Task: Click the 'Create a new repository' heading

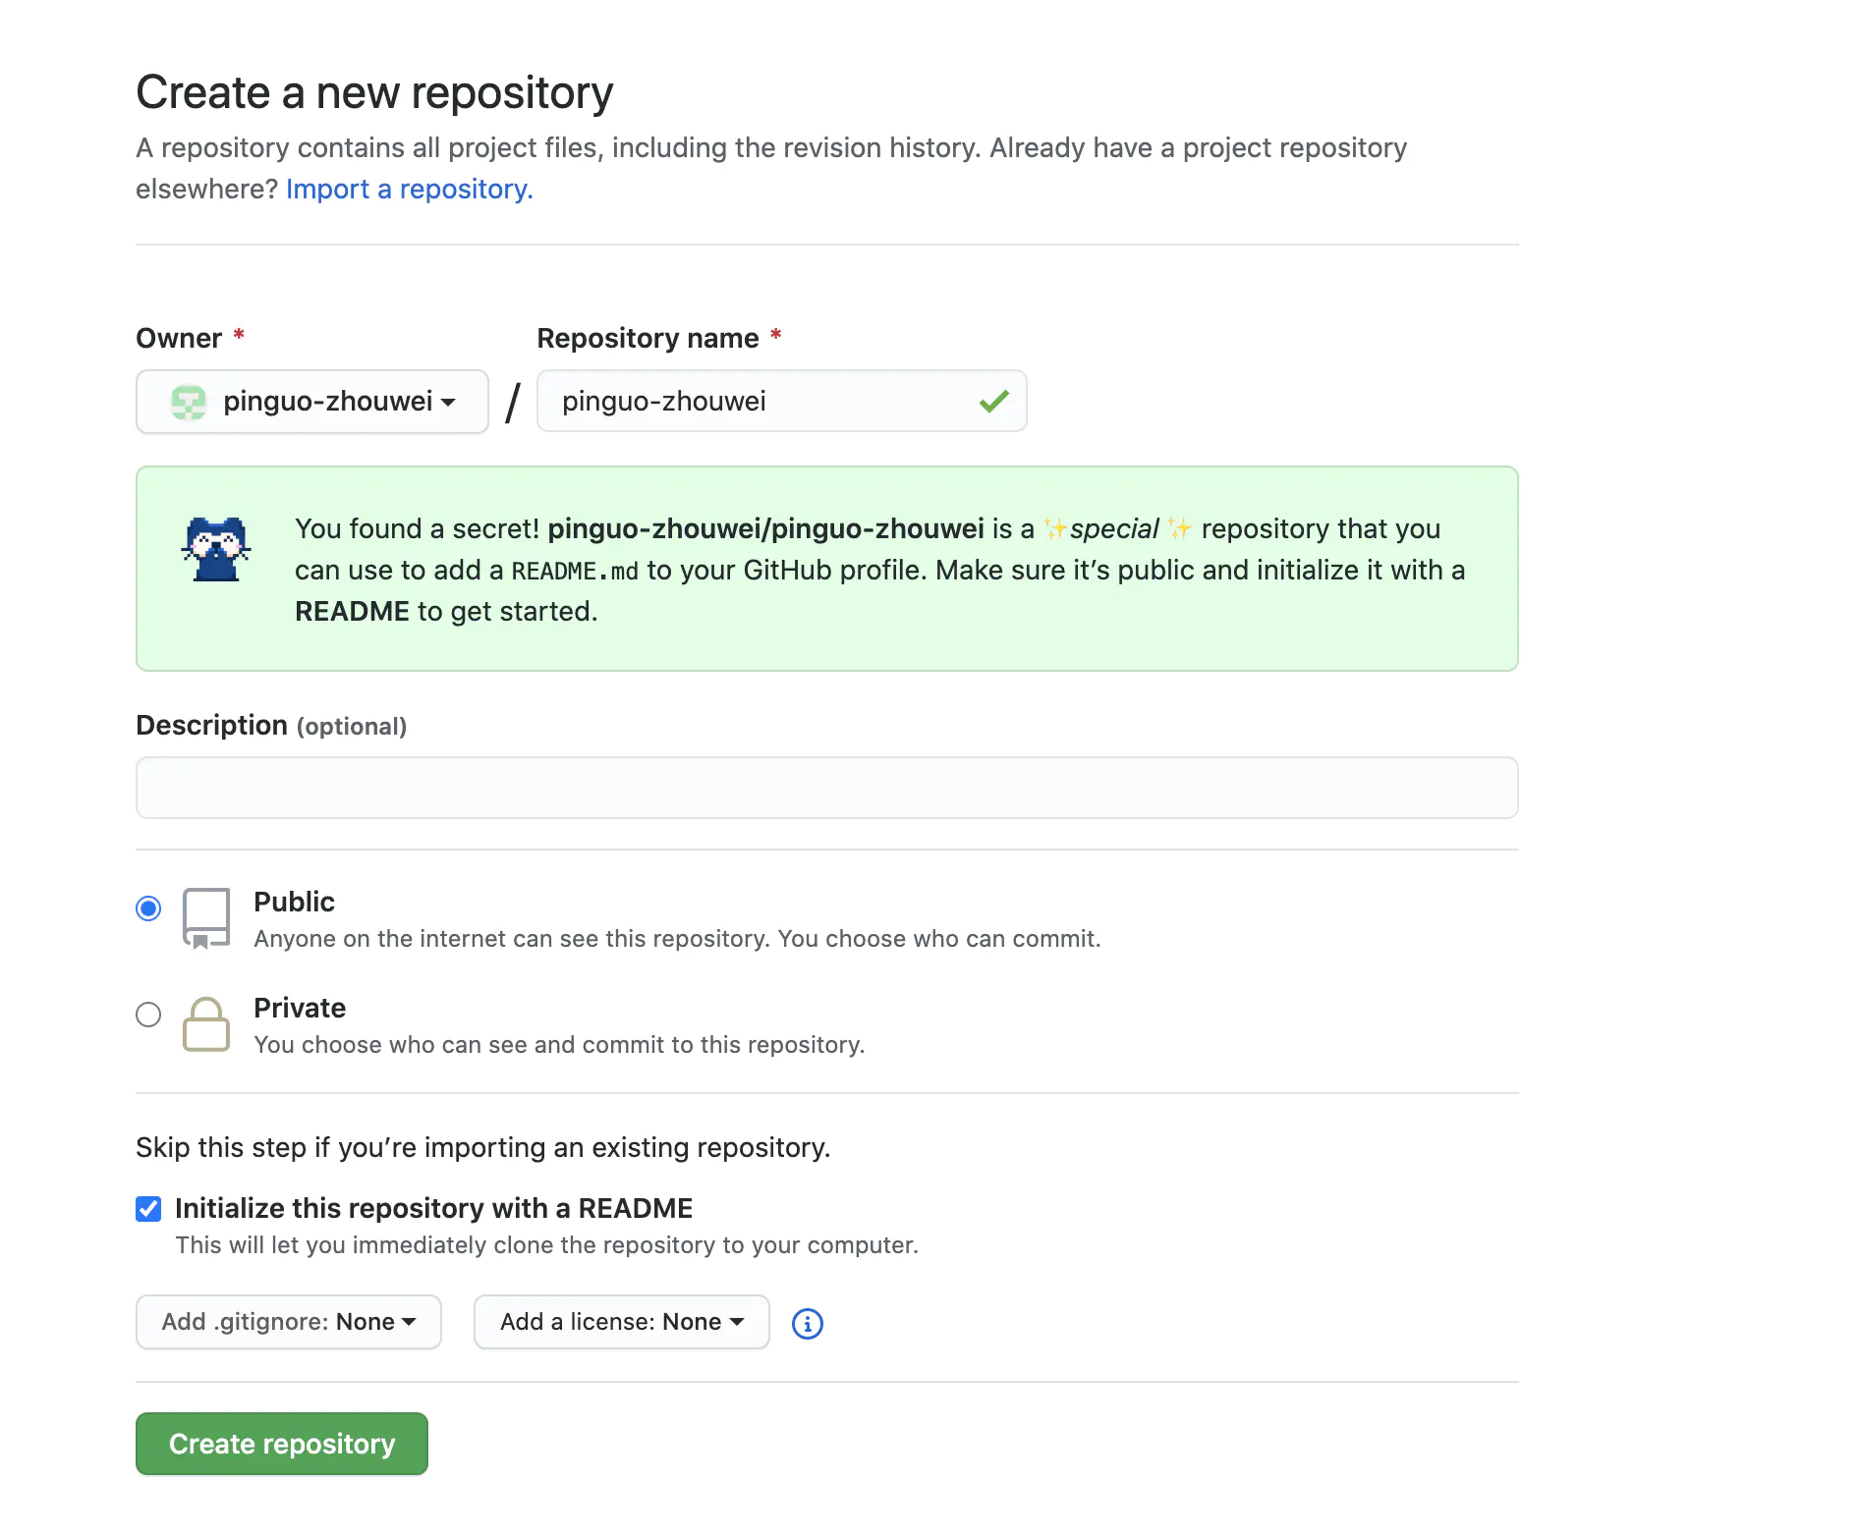Action: click(x=374, y=92)
